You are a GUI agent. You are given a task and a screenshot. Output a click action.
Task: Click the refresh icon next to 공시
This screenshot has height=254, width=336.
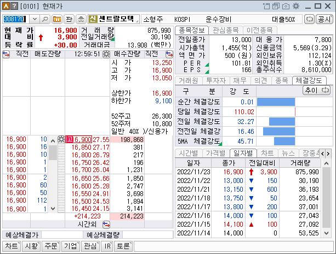tap(310, 19)
